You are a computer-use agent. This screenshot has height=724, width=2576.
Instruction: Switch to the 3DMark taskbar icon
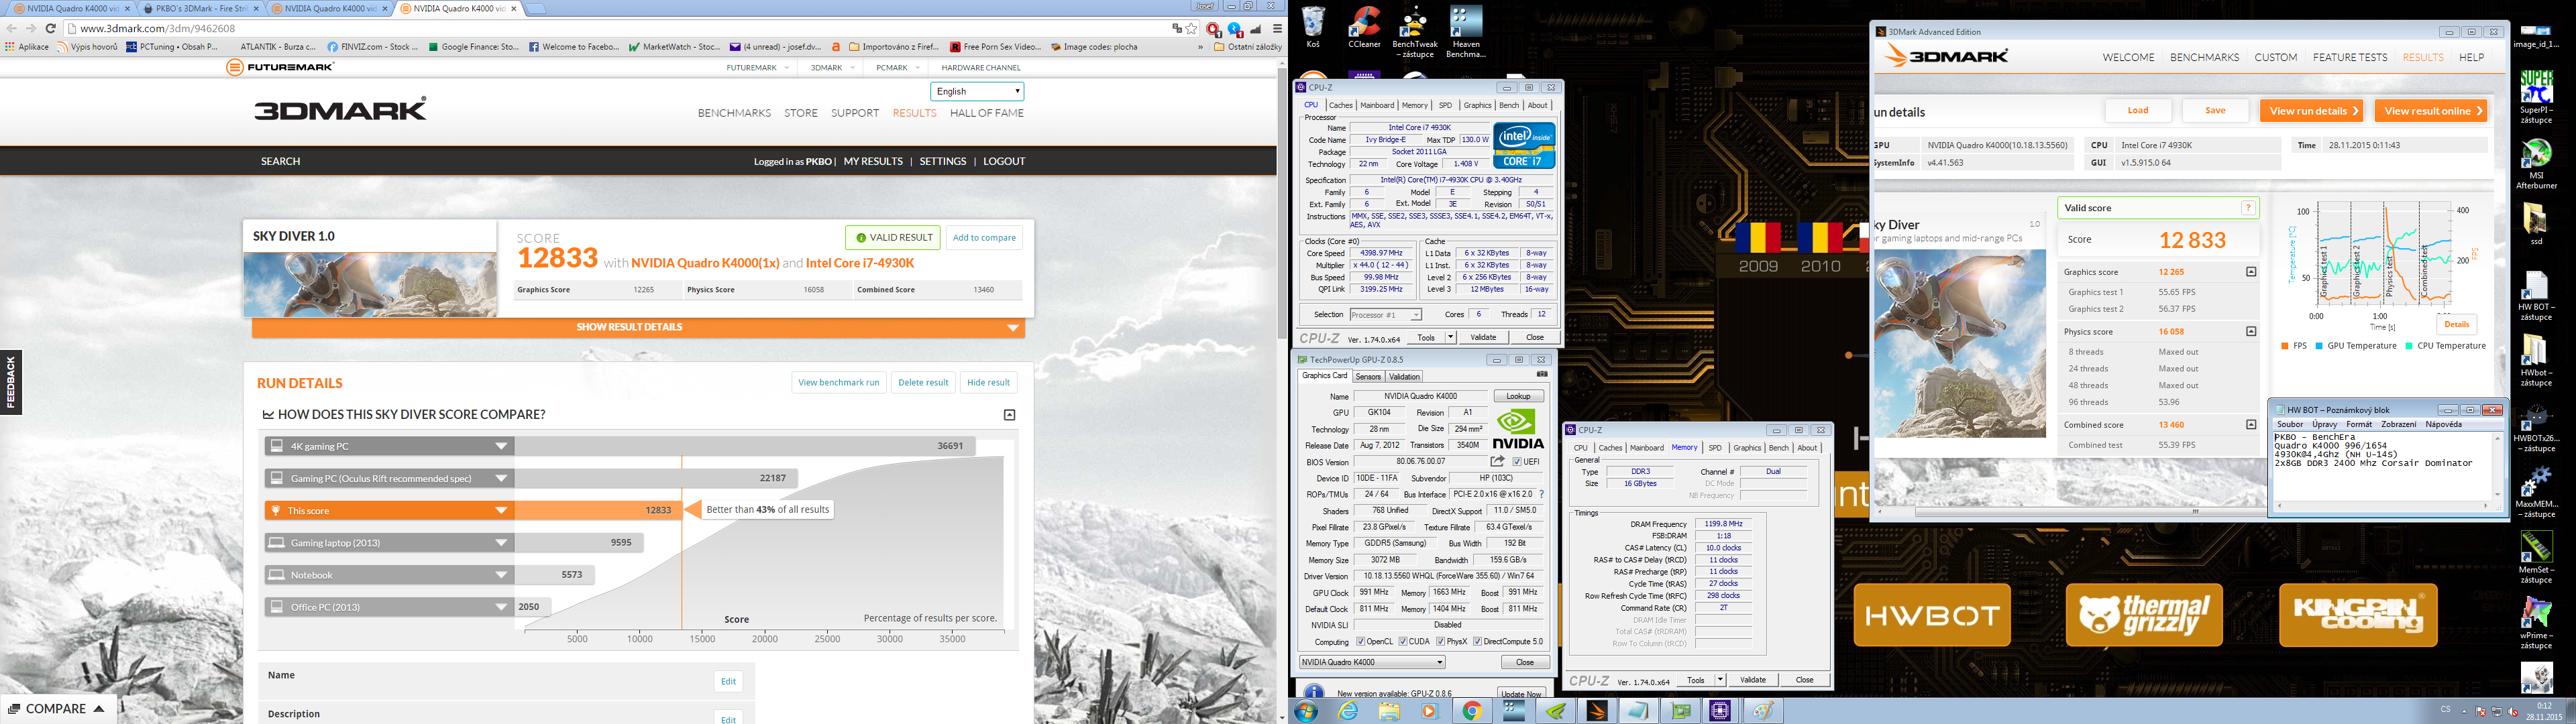1596,711
